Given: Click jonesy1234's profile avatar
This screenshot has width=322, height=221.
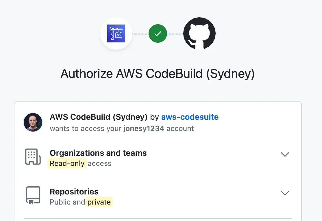Looking at the screenshot, I should coord(33,122).
